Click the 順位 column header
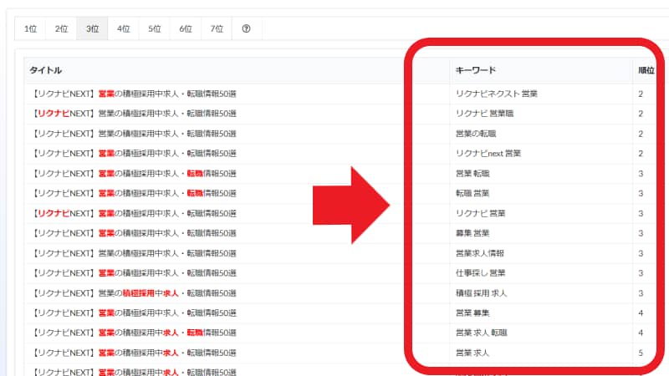Image resolution: width=669 pixels, height=376 pixels. coord(646,70)
